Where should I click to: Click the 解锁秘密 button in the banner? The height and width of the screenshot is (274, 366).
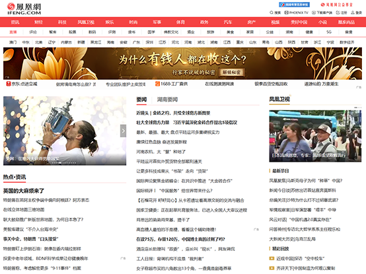pos(231,73)
